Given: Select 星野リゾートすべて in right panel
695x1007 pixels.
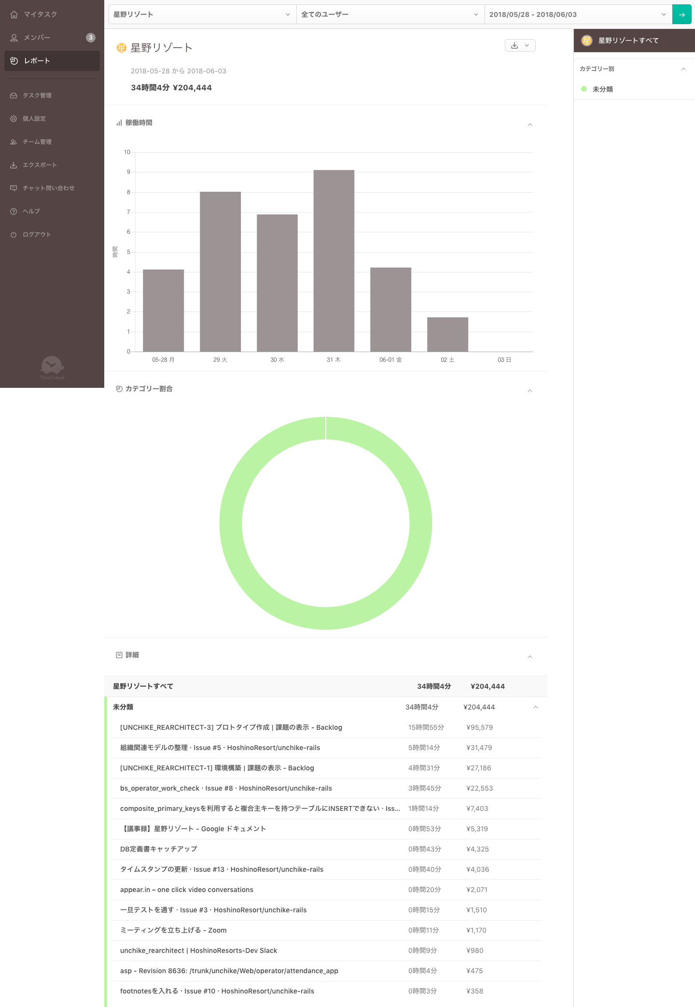Looking at the screenshot, I should pyautogui.click(x=634, y=41).
